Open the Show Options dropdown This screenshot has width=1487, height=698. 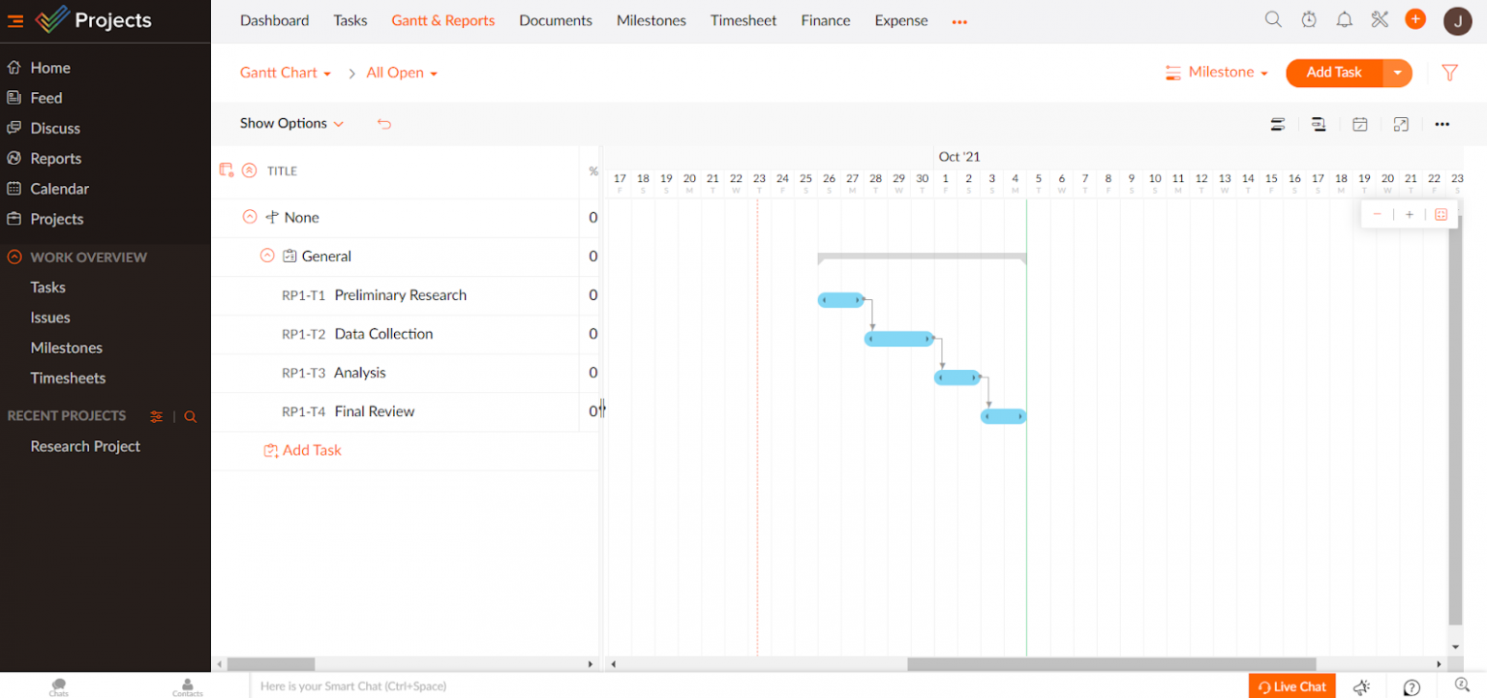pos(290,123)
